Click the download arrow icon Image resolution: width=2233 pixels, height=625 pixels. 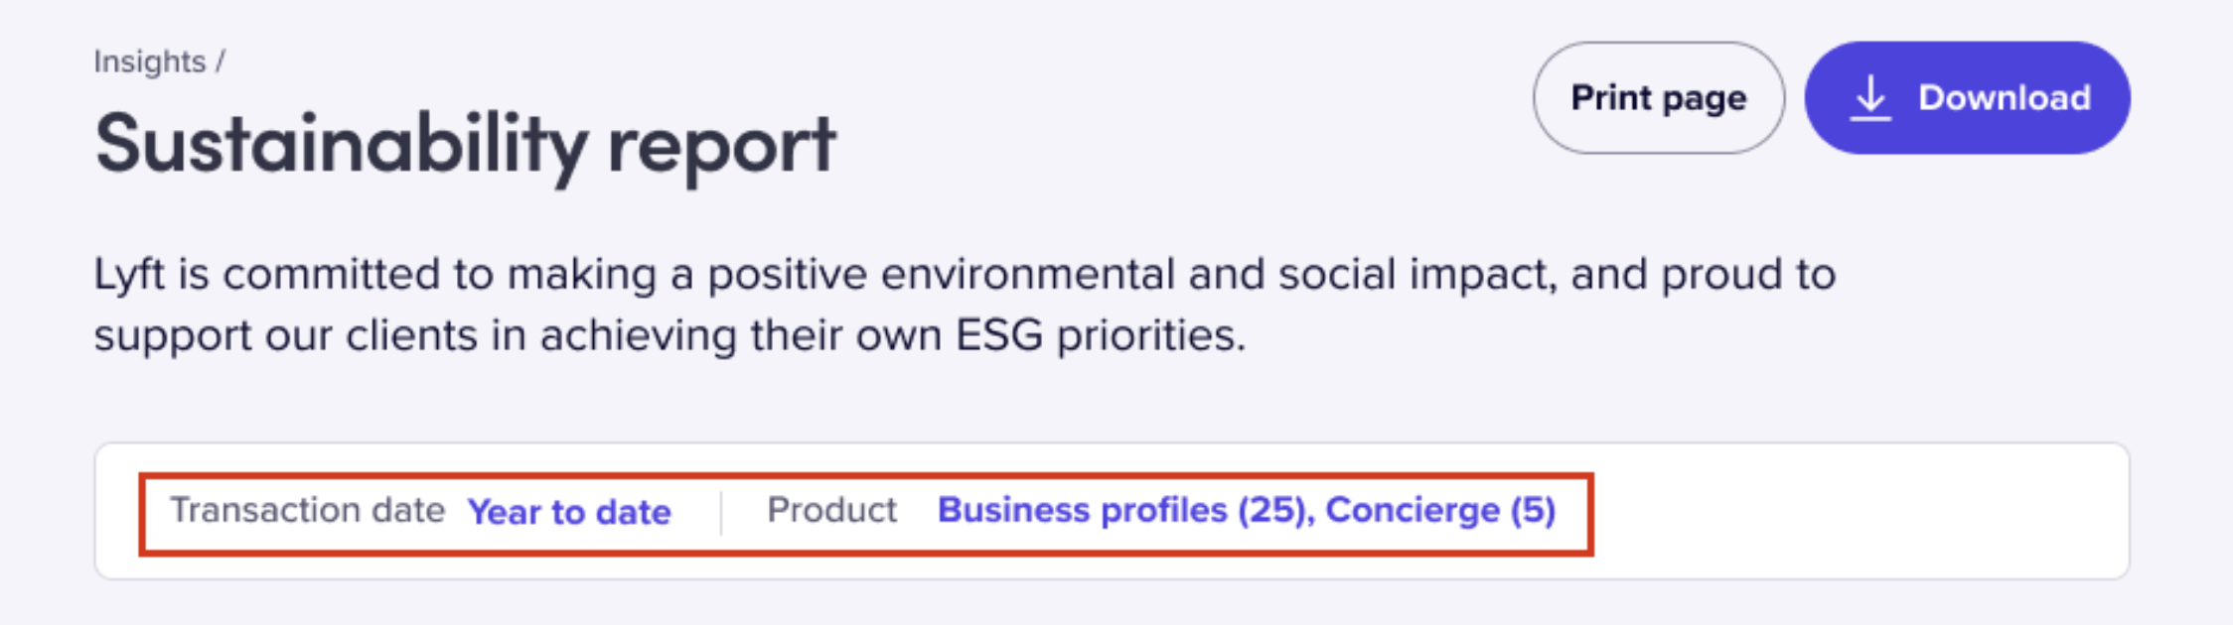point(1869,98)
